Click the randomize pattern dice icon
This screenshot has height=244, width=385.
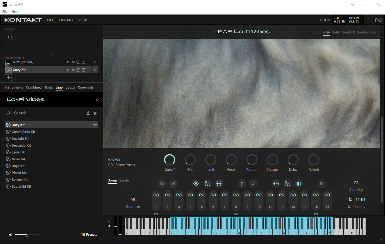196,183
